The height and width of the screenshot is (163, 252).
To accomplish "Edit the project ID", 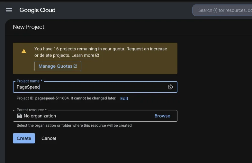I will 124,99.
